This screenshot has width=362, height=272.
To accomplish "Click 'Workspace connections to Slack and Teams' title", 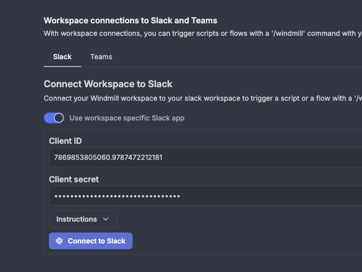I will (130, 21).
